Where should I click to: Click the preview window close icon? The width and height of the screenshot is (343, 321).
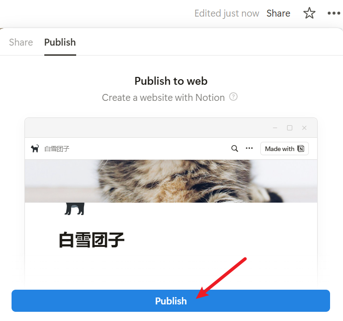(x=304, y=128)
